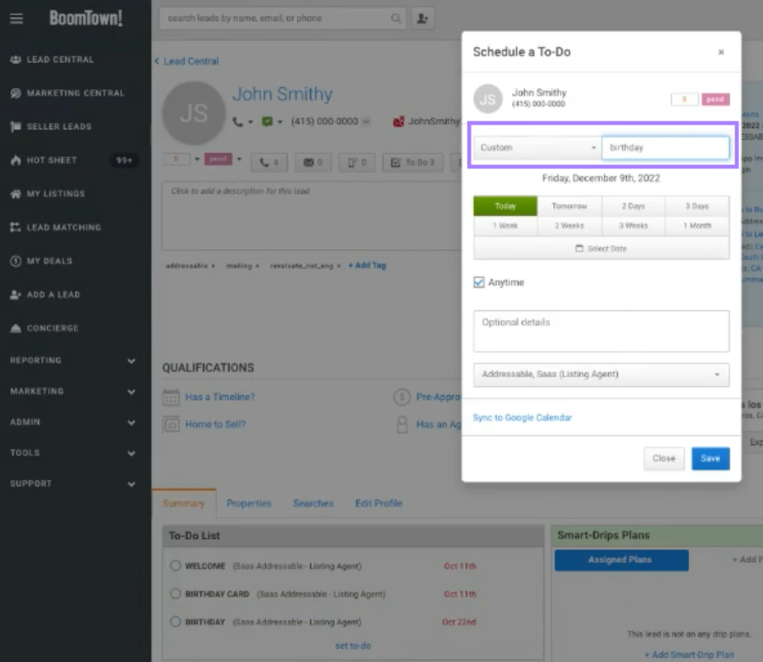Open Hot Sheet in sidebar

click(x=52, y=160)
